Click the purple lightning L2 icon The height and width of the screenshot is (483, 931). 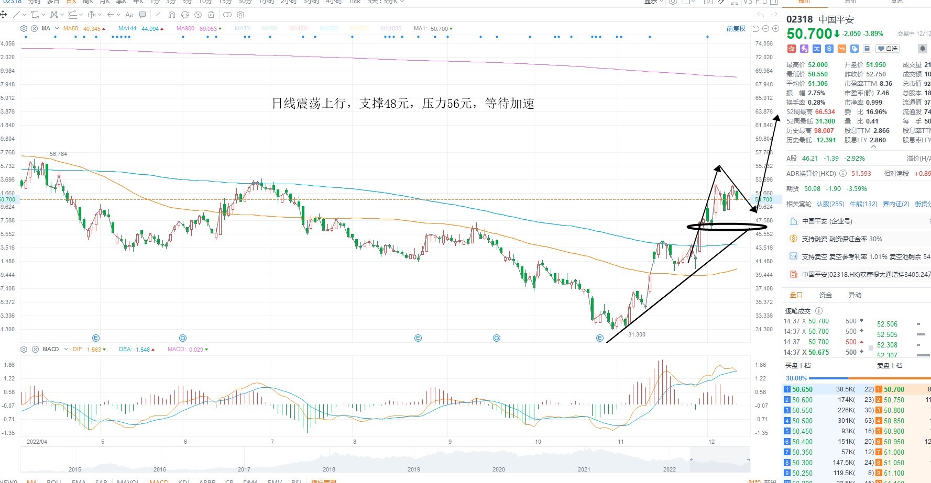point(804,49)
